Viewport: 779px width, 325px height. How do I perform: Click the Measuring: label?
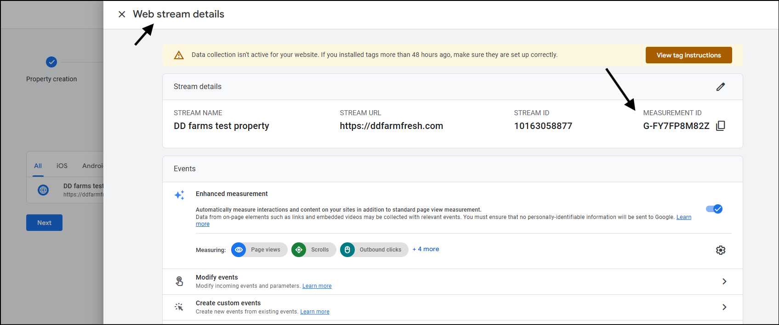[211, 250]
